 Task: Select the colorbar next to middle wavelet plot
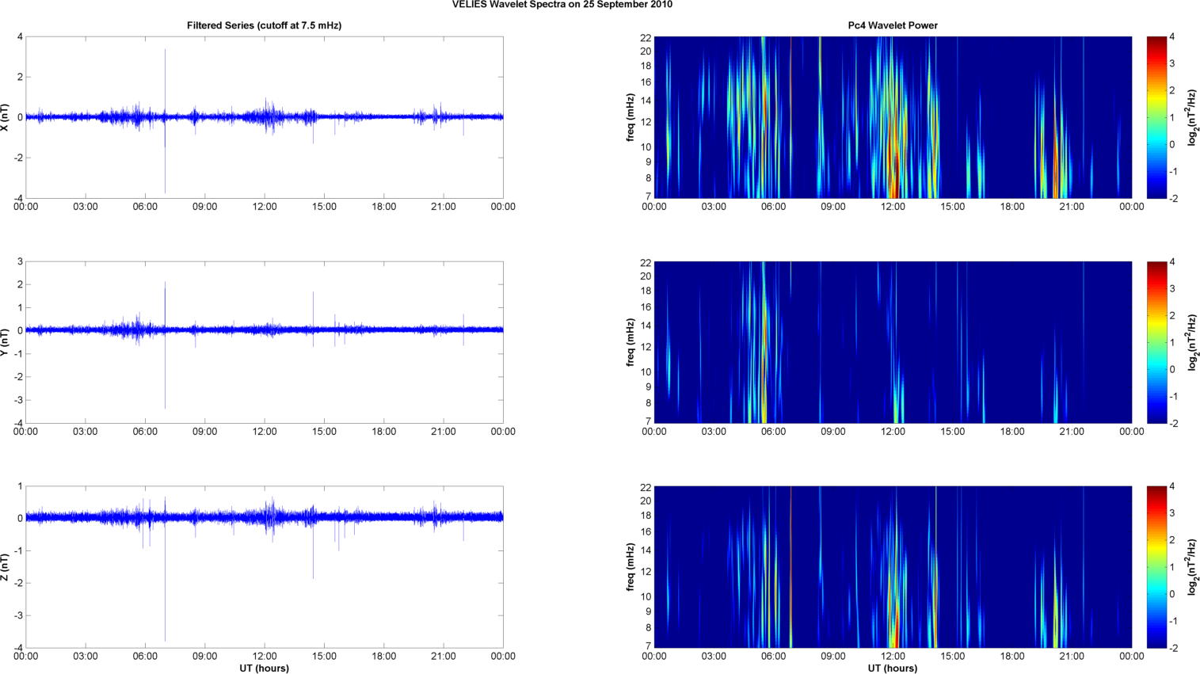coord(1156,342)
